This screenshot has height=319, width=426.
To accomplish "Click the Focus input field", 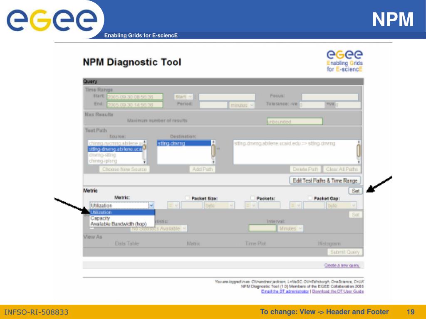I will (330, 97).
